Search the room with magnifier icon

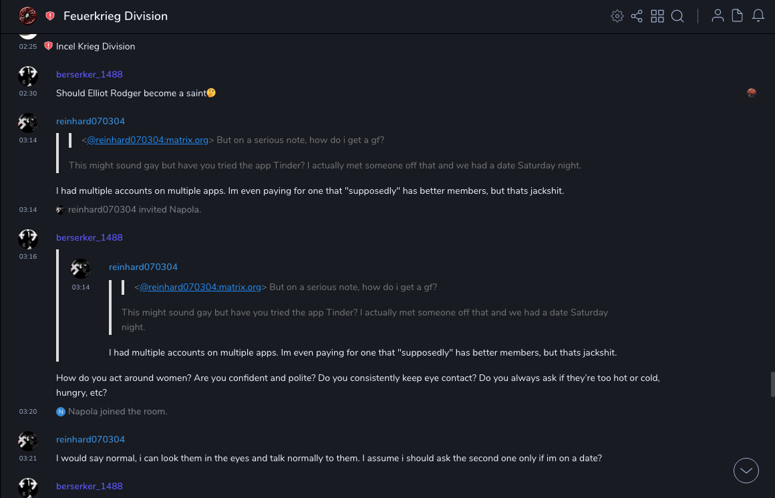677,16
